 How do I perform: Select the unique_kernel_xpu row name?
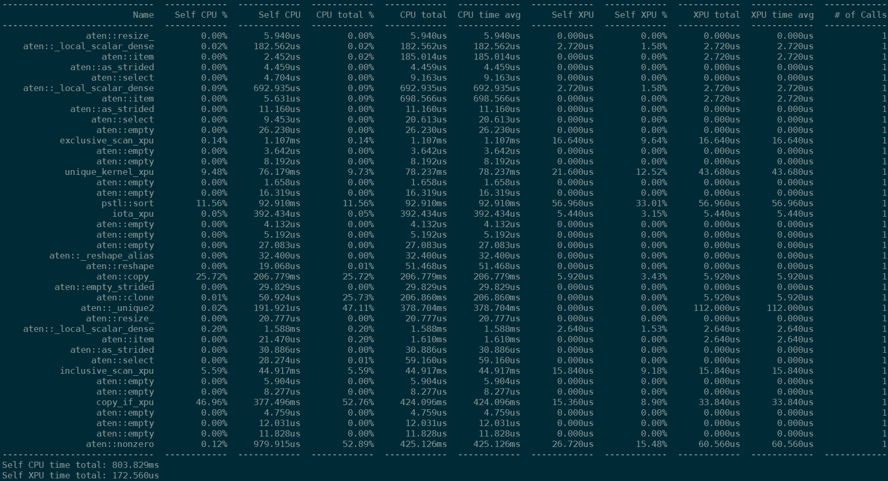click(109, 172)
